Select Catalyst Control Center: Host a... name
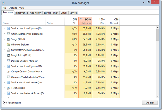 pos(27,72)
